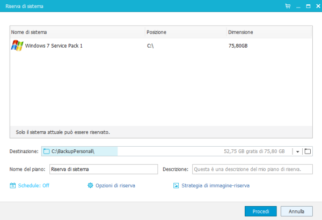
Task: Maximize the Riserva di sistema window
Action: coord(308,6)
